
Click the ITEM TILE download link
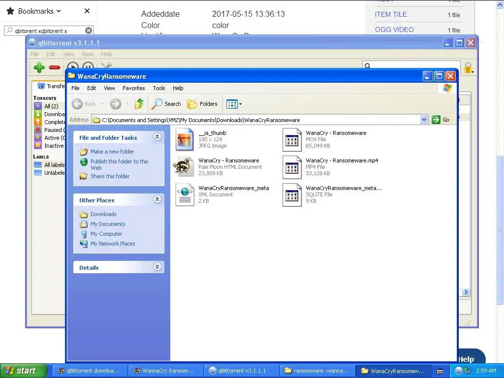pos(390,14)
